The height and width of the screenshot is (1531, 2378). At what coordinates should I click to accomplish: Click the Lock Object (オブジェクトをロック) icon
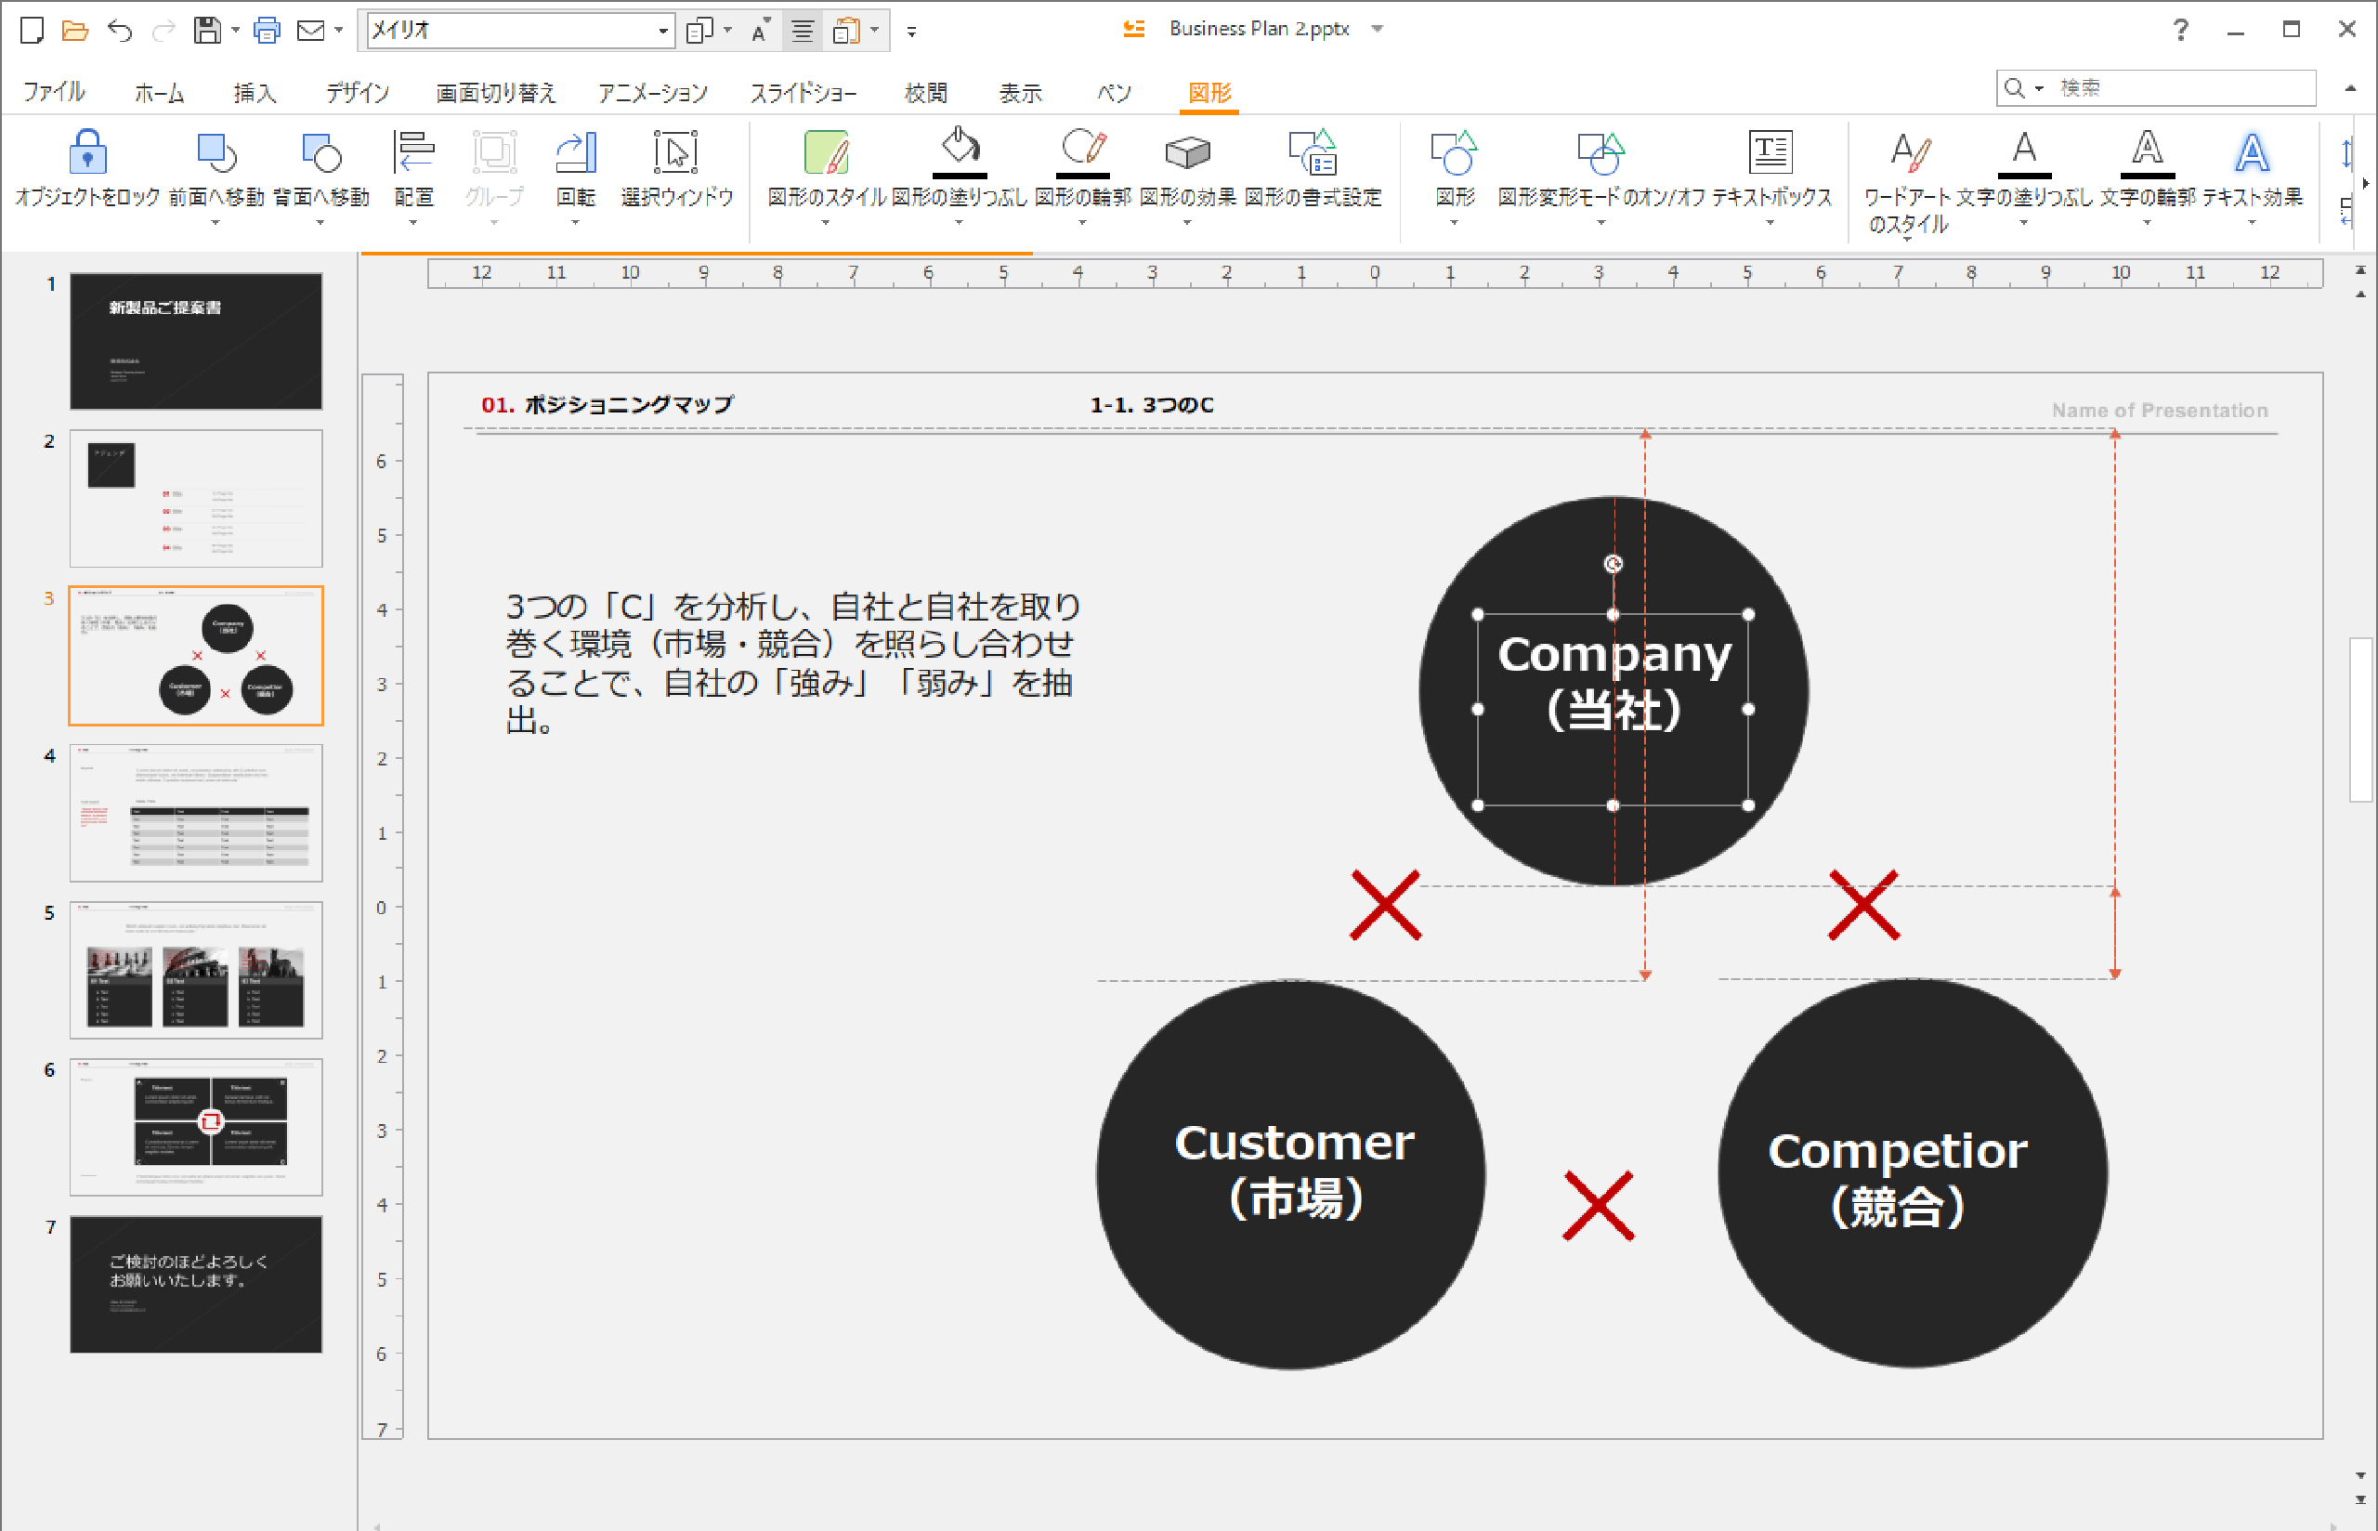pyautogui.click(x=87, y=154)
